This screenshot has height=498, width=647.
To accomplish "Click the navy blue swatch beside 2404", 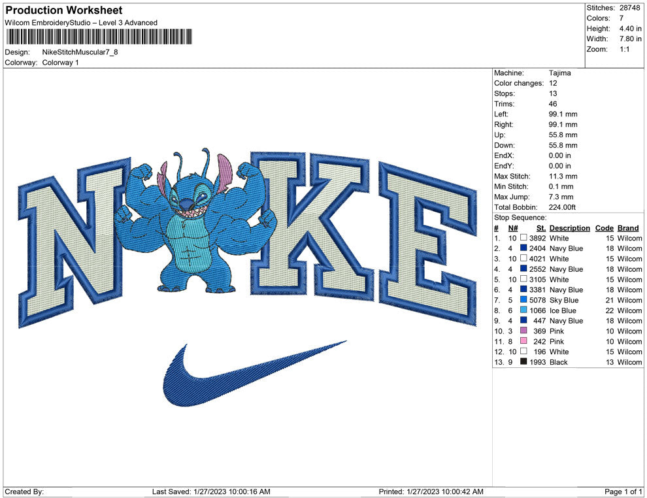I will point(523,248).
